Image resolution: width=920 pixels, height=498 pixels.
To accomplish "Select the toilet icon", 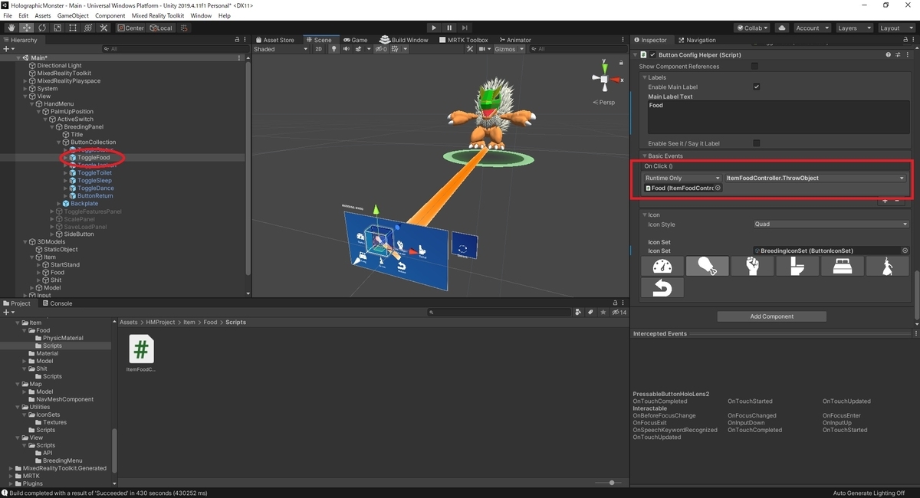I will 798,266.
